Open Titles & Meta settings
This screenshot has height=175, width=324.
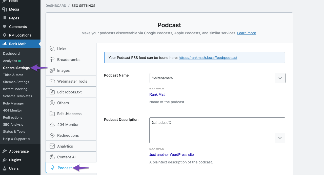tap(13, 75)
